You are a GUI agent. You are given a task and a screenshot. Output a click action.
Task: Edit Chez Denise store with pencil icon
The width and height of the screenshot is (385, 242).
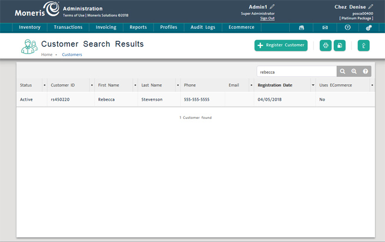(371, 6)
